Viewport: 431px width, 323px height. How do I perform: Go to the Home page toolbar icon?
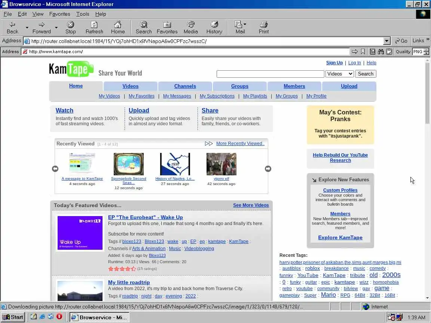click(118, 27)
